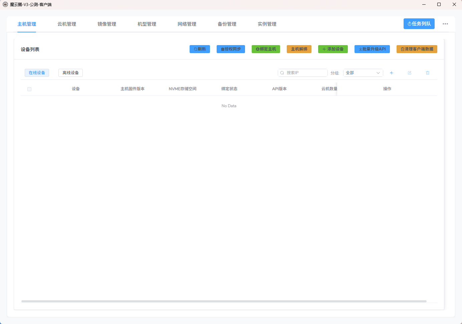Tick the select-all checkbox in table header
Screen dimensions: 462x324
29,89
